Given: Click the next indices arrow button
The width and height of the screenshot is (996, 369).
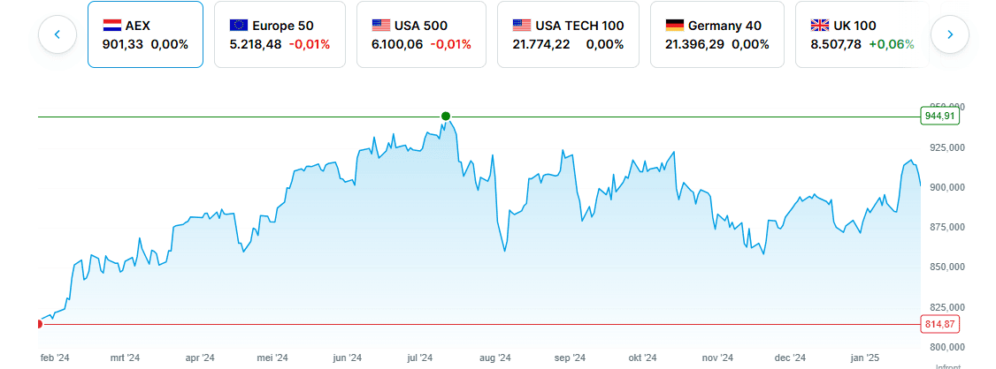Looking at the screenshot, I should (950, 34).
